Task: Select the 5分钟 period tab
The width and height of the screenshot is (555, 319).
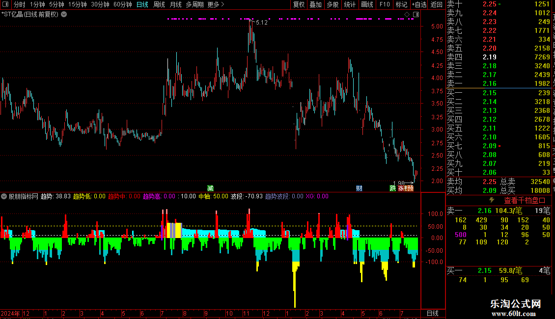Action: (56, 4)
